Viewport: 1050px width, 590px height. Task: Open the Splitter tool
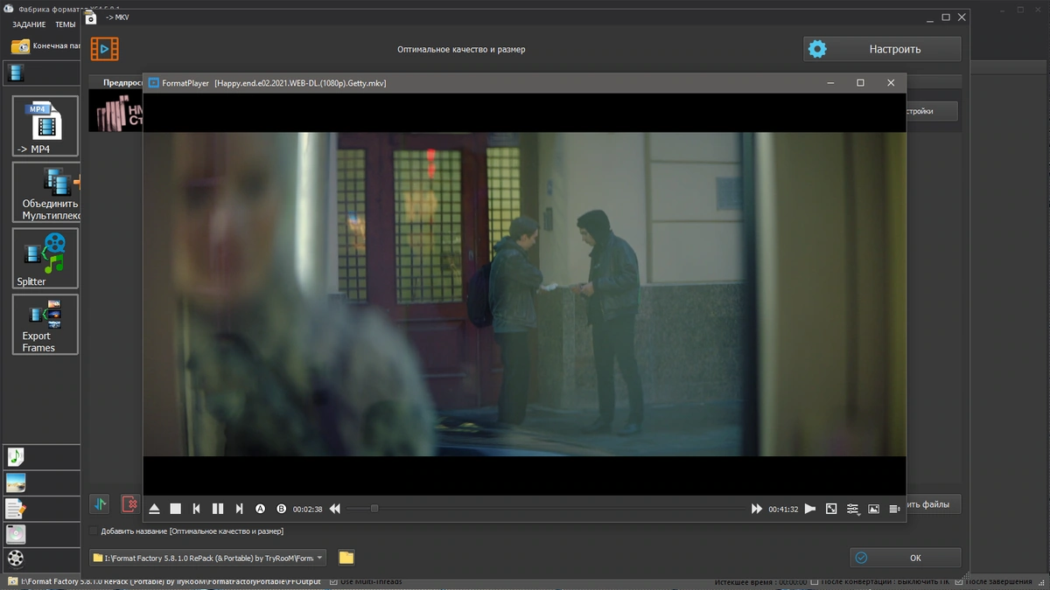(x=45, y=259)
